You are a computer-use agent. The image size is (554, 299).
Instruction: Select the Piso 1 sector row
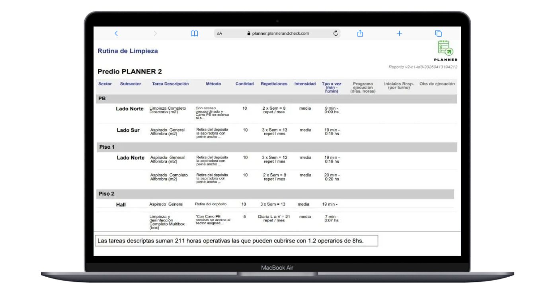(277, 147)
